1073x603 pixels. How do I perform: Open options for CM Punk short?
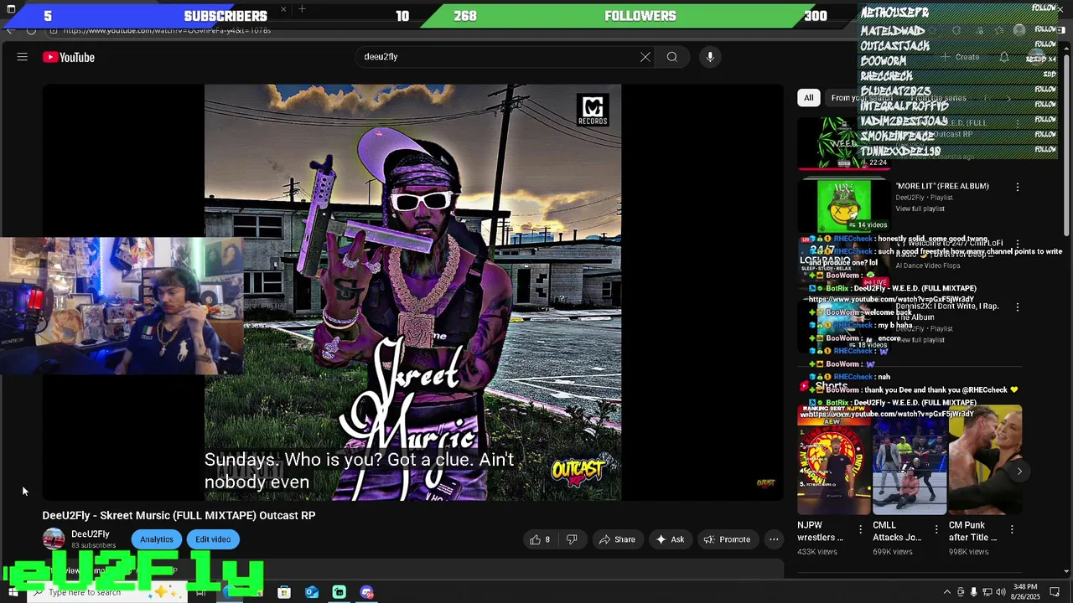(x=1012, y=529)
